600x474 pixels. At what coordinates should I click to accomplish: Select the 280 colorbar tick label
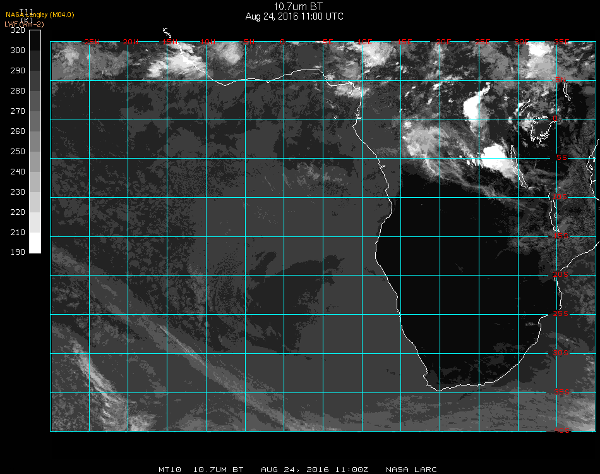click(x=18, y=91)
